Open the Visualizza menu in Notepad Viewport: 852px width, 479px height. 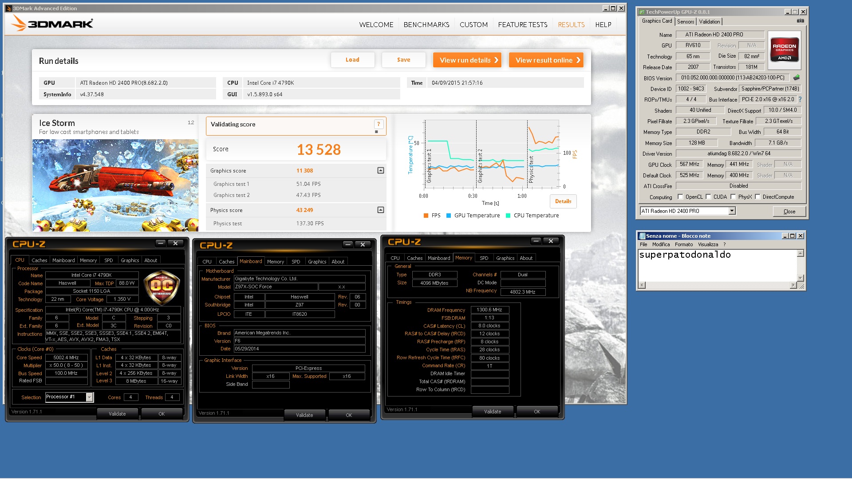click(708, 244)
